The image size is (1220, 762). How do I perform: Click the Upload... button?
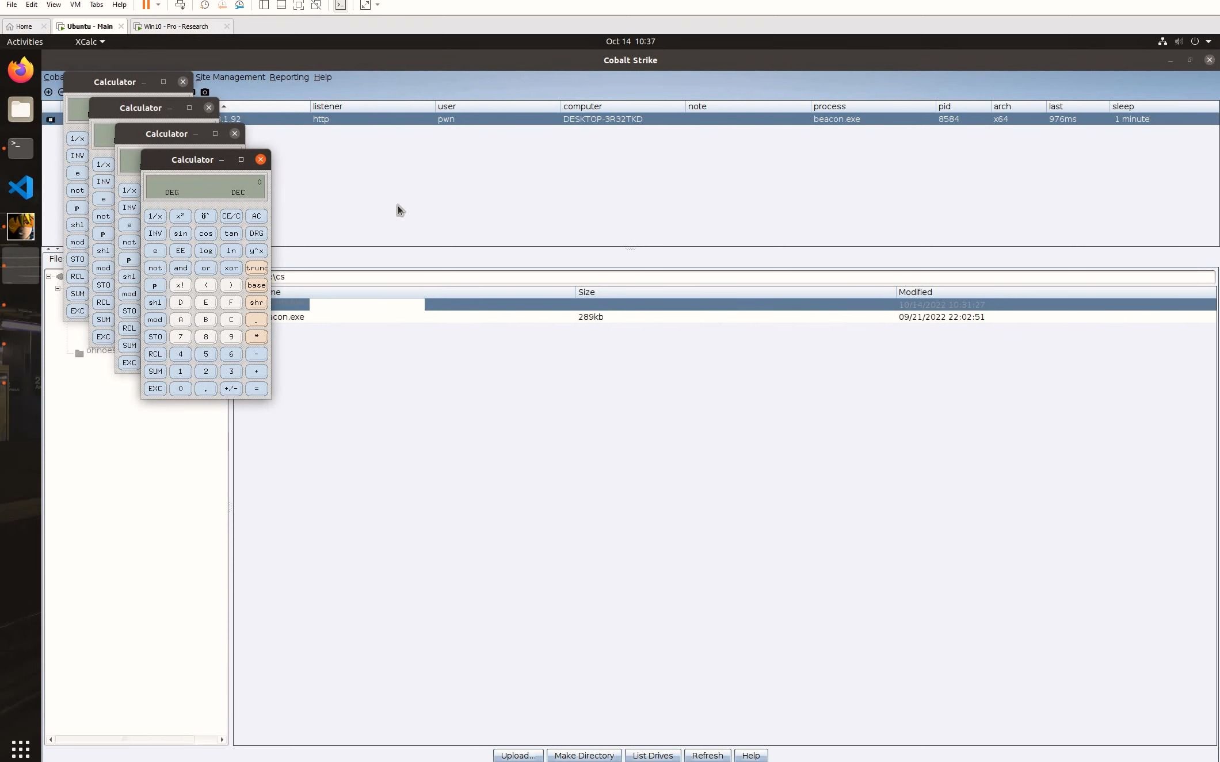tap(518, 756)
